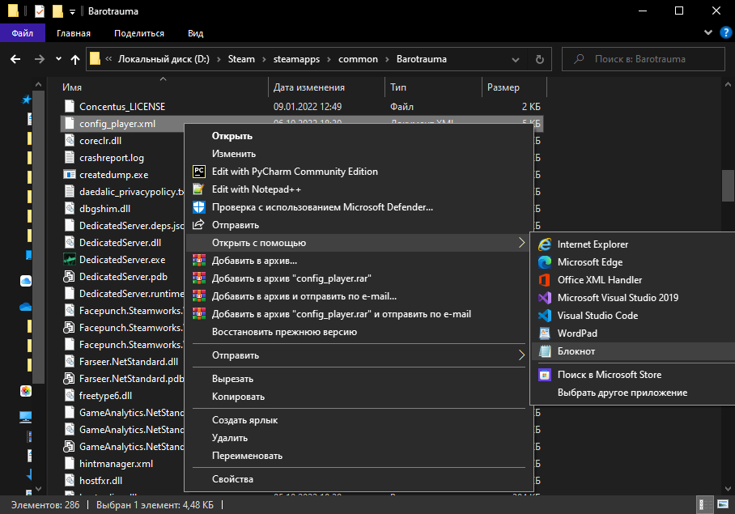Click the Notepad++ icon

[199, 189]
